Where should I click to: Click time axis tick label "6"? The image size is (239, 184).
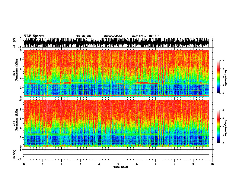click(137, 164)
